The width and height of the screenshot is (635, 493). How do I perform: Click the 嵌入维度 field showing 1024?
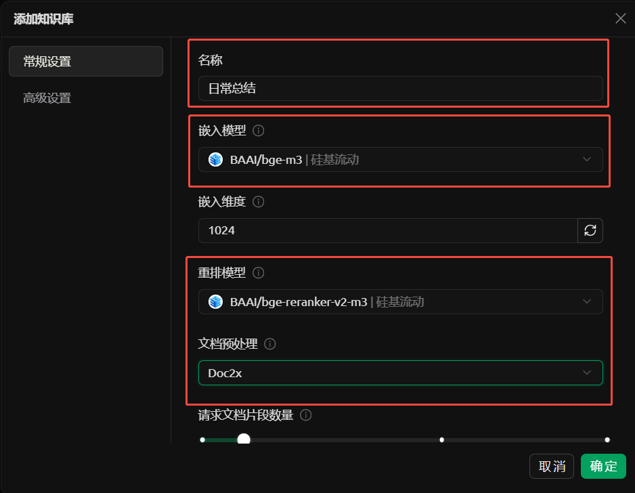coord(388,230)
